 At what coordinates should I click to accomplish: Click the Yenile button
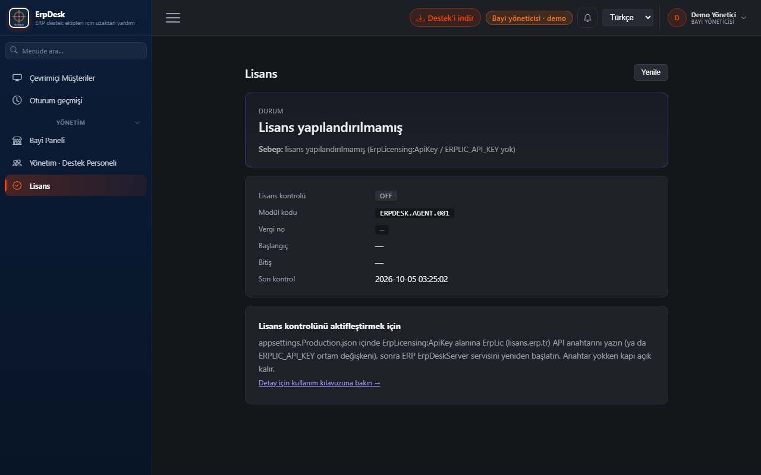tap(651, 72)
